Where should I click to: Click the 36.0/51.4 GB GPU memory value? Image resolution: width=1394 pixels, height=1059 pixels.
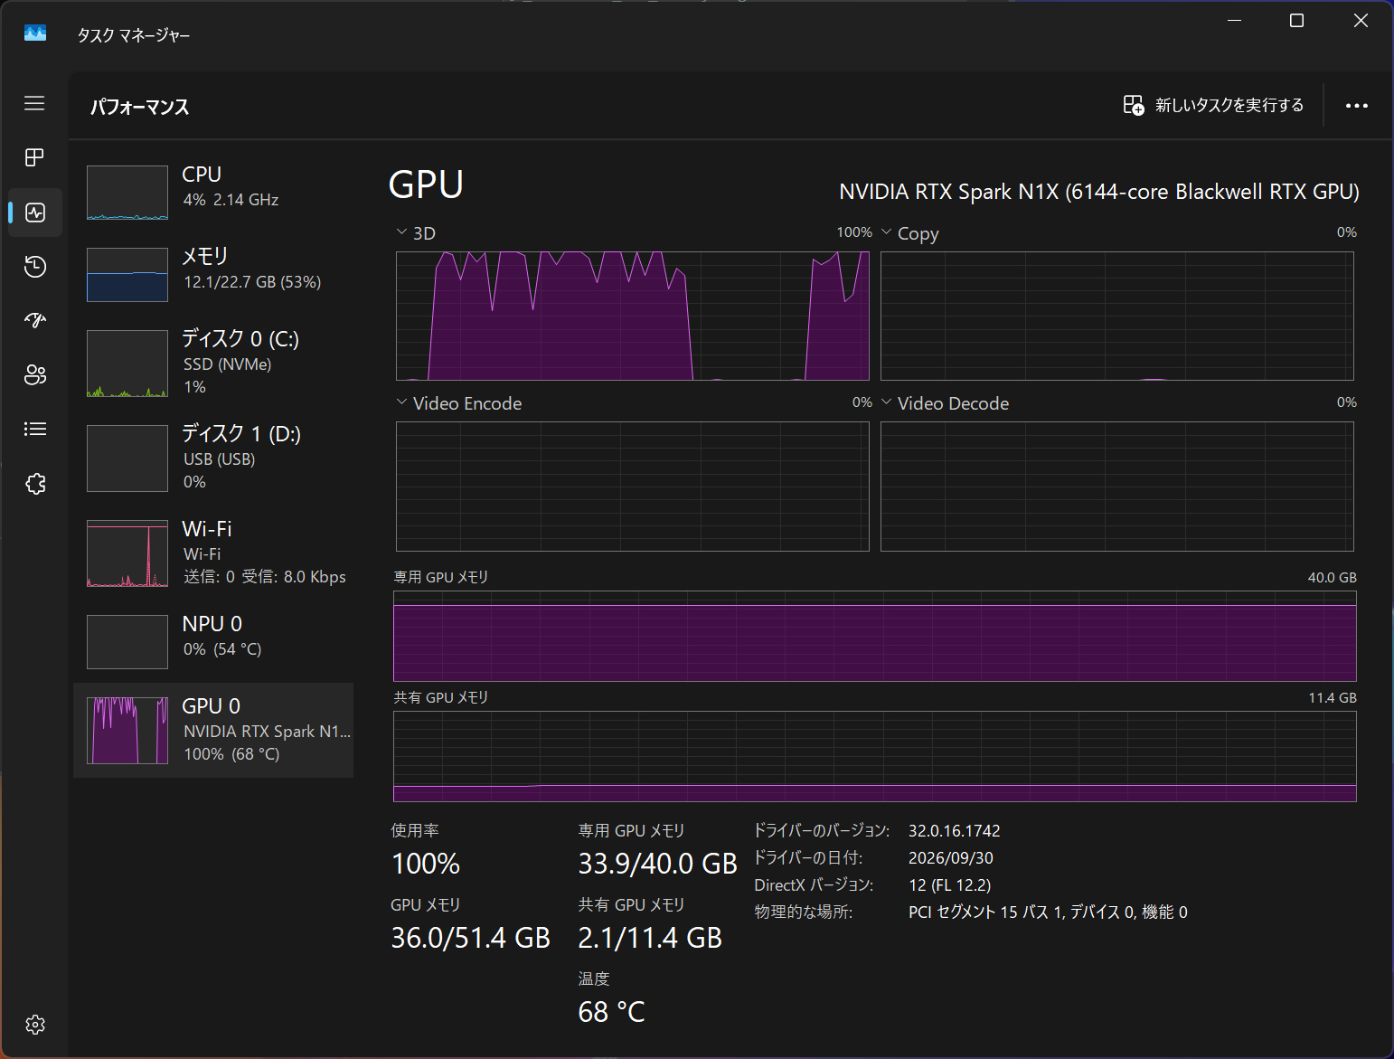pos(470,938)
